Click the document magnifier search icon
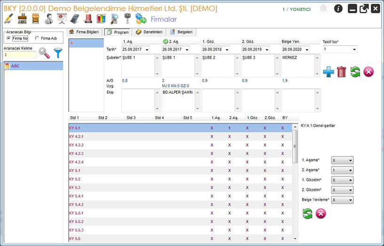The image size is (384, 246). (114, 19)
